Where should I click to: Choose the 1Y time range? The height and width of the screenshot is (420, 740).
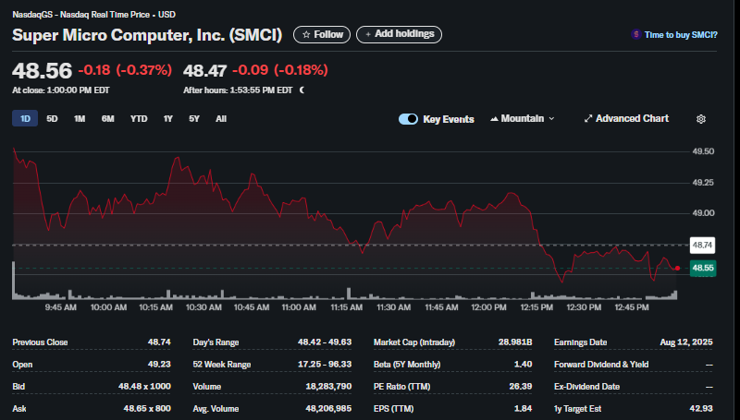(168, 119)
